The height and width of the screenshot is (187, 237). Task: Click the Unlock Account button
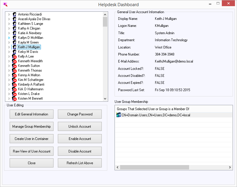pyautogui.click(x=80, y=127)
